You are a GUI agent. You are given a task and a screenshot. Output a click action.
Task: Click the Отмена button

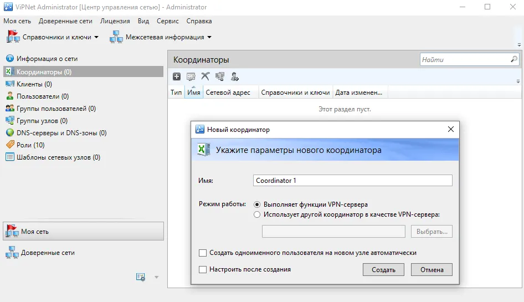[431, 269]
